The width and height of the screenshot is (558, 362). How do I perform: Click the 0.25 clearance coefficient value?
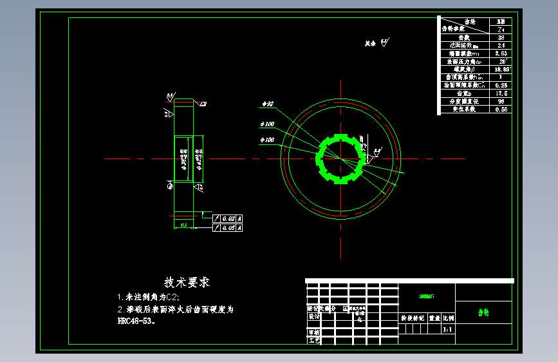click(x=501, y=85)
